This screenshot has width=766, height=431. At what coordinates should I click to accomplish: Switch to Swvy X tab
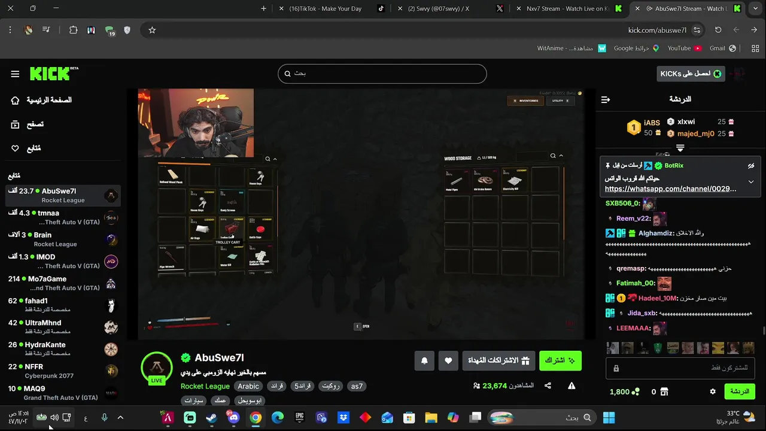452,8
